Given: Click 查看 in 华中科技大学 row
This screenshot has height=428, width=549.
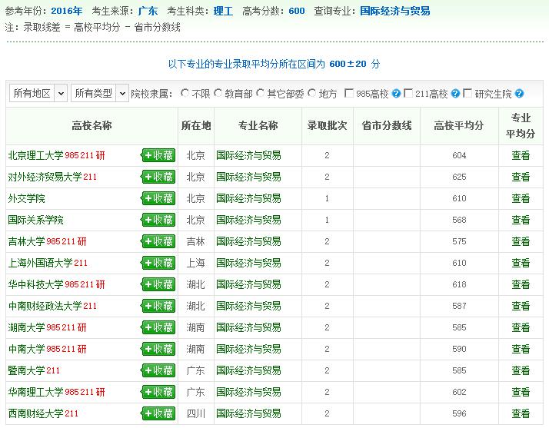Looking at the screenshot, I should coord(521,284).
